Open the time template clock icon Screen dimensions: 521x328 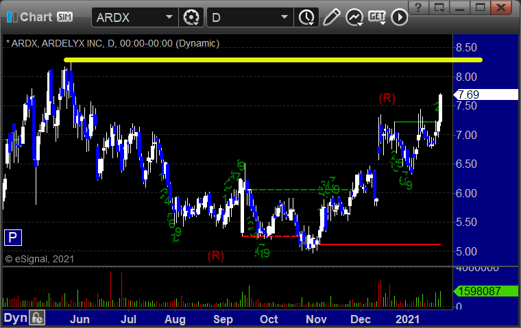306,17
